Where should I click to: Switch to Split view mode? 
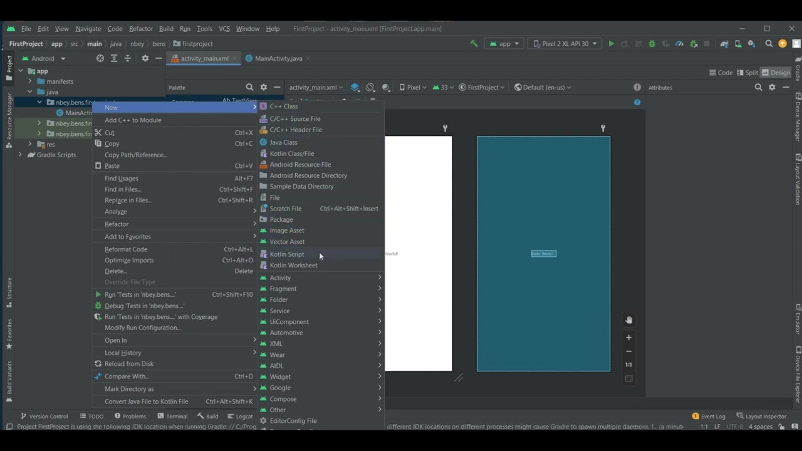tap(747, 73)
